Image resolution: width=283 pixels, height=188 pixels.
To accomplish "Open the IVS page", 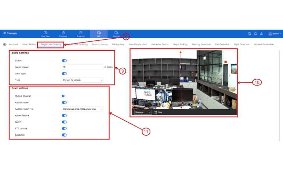I will pos(99,34).
